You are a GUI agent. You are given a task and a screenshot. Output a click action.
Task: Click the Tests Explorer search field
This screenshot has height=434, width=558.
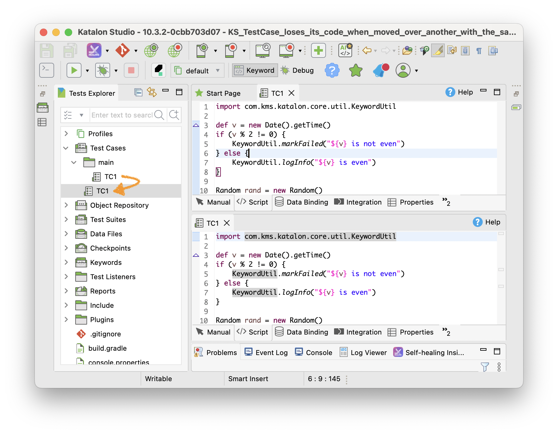(121, 115)
